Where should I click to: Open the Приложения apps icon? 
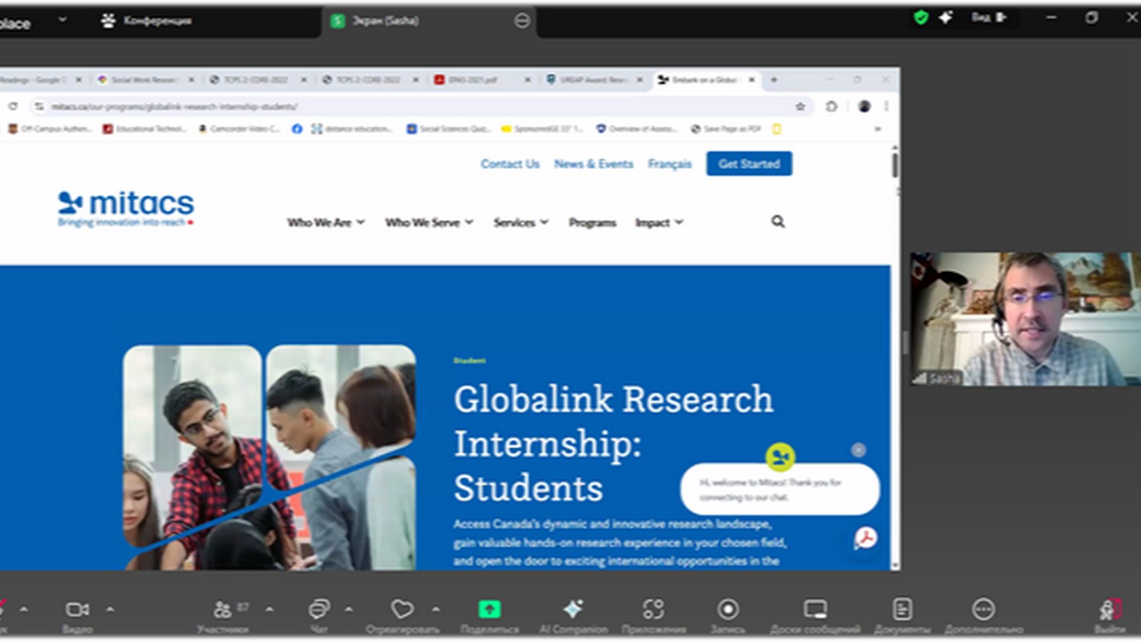pyautogui.click(x=653, y=609)
